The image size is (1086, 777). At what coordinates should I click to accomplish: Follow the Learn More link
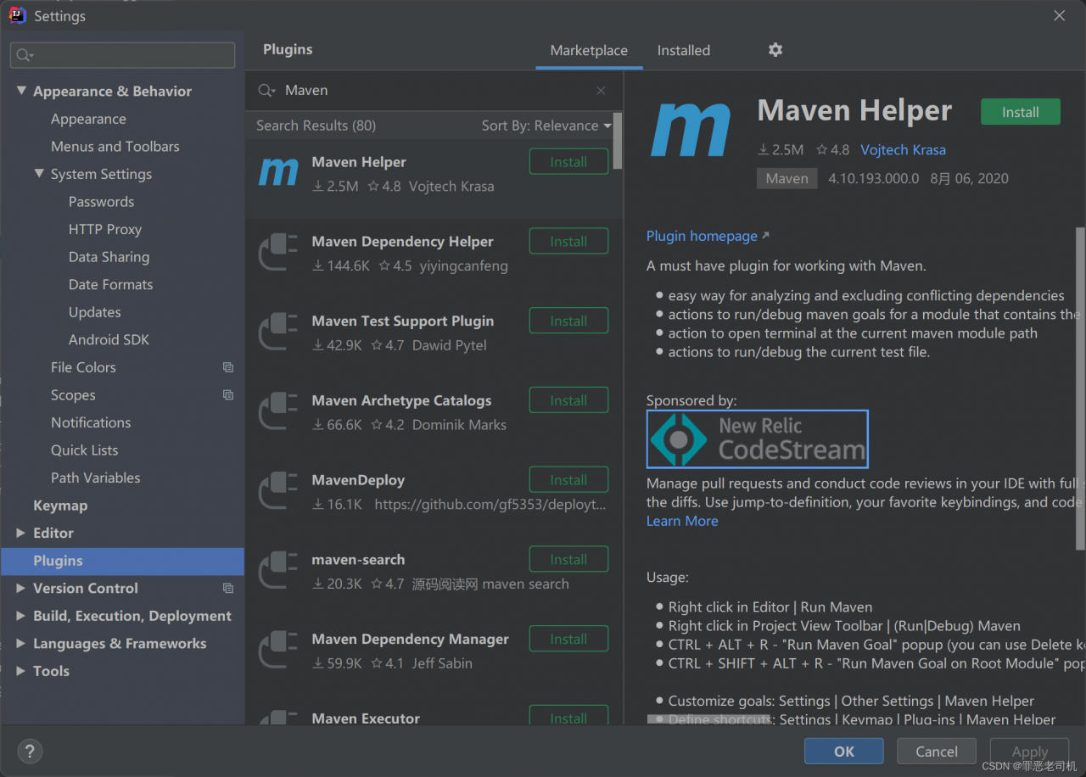682,521
